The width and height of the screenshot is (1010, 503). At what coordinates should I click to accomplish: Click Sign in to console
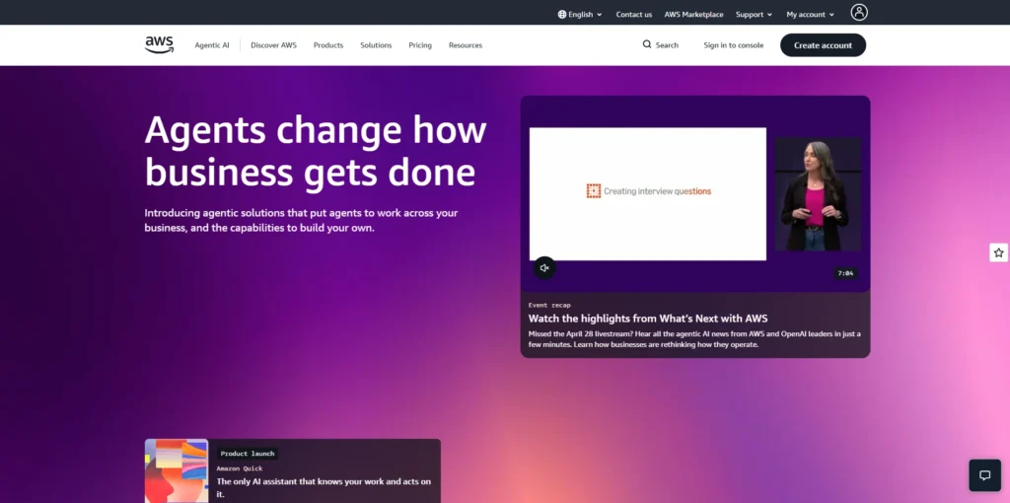tap(734, 45)
